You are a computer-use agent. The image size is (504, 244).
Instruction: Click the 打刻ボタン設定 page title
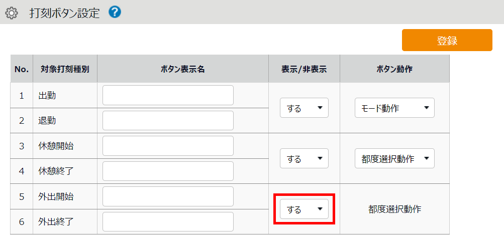(x=65, y=13)
